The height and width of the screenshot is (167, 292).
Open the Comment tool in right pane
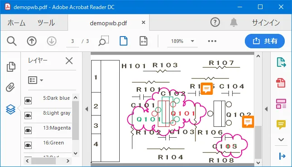point(281,125)
